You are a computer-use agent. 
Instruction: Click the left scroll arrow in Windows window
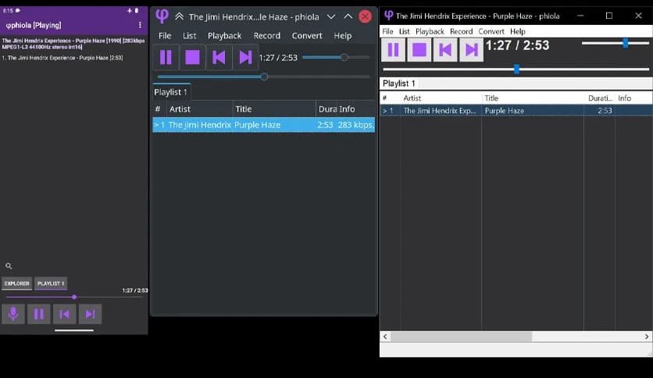pyautogui.click(x=385, y=337)
